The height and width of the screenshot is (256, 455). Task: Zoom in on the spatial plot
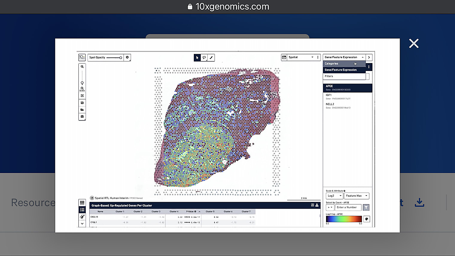[82, 67]
